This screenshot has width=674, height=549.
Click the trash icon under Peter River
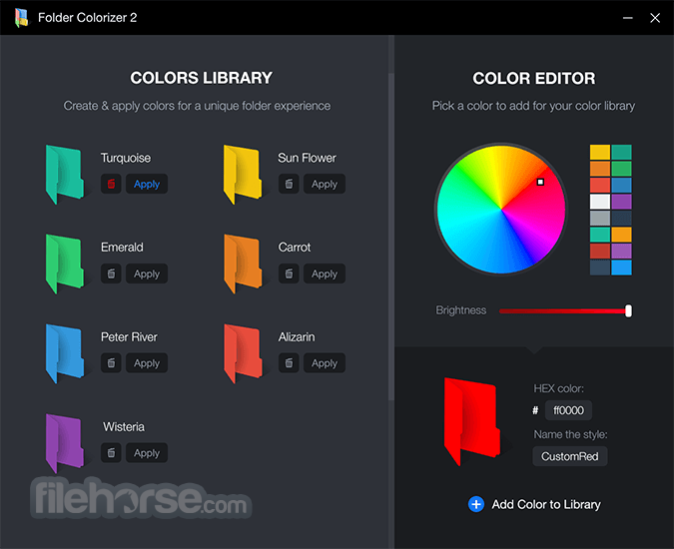[111, 363]
